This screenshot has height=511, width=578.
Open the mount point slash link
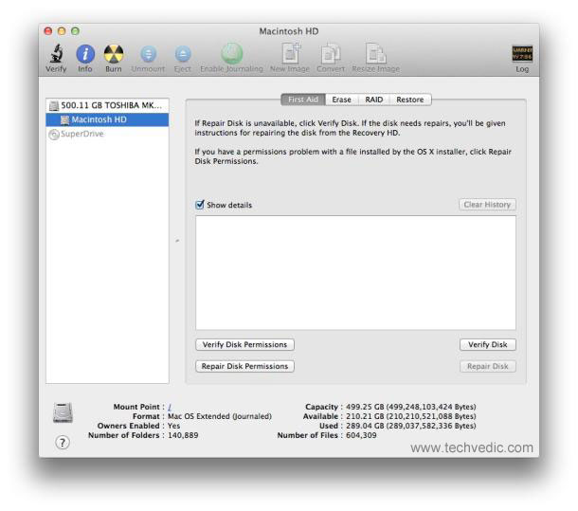[170, 407]
